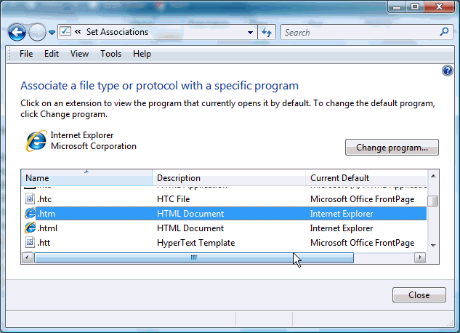
Task: Open the View menu
Action: 79,54
